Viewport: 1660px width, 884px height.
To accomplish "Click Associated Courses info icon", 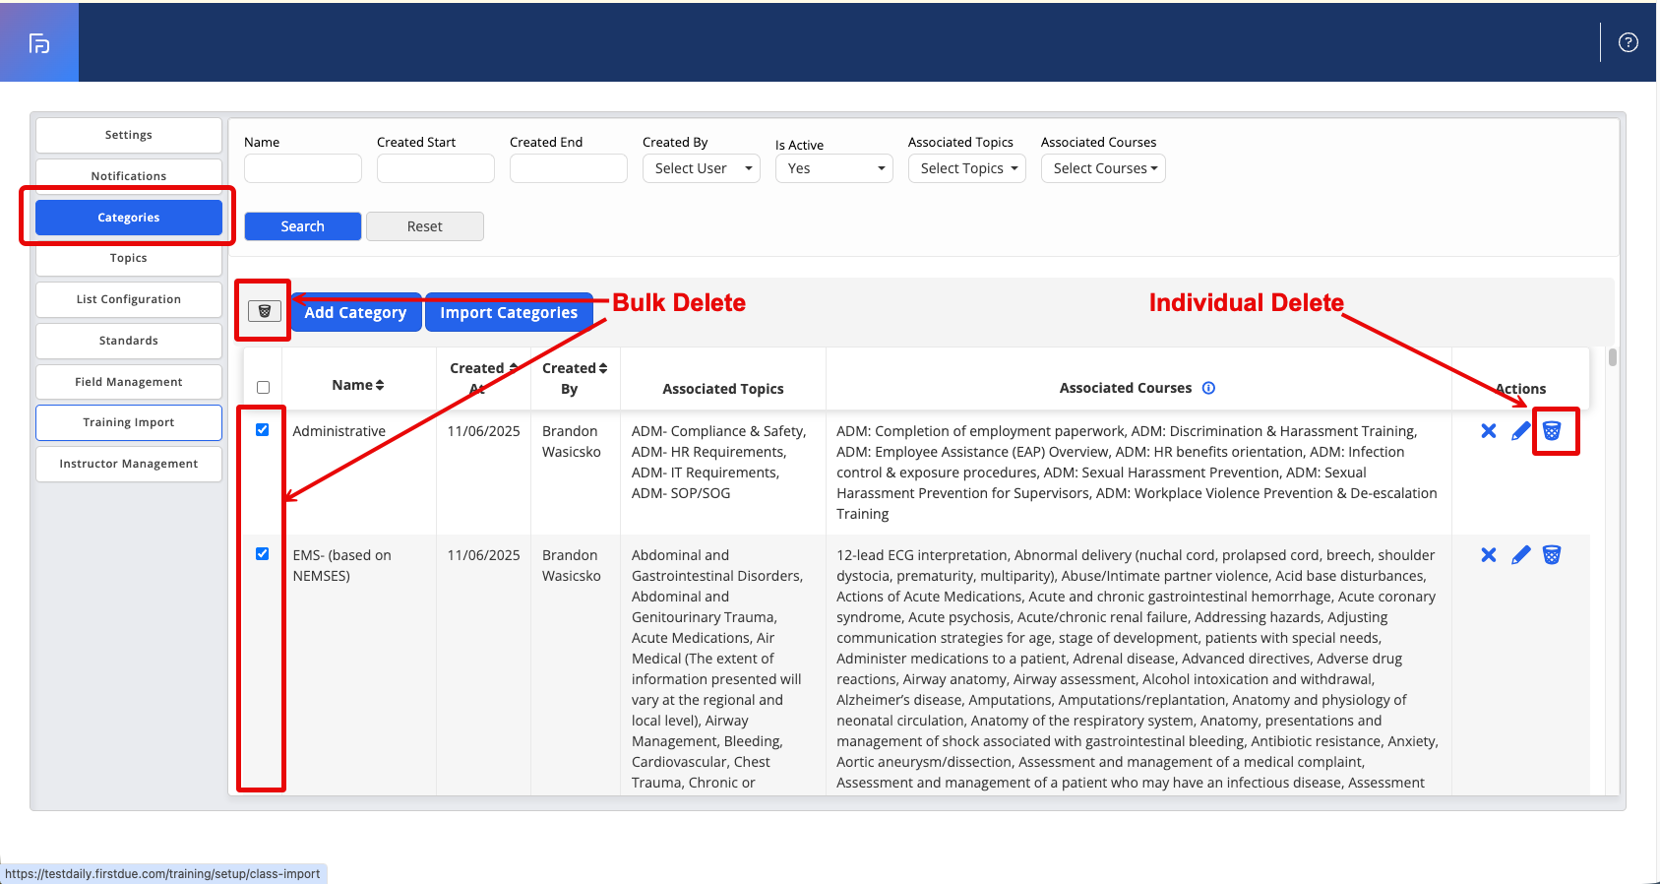I will (1209, 388).
